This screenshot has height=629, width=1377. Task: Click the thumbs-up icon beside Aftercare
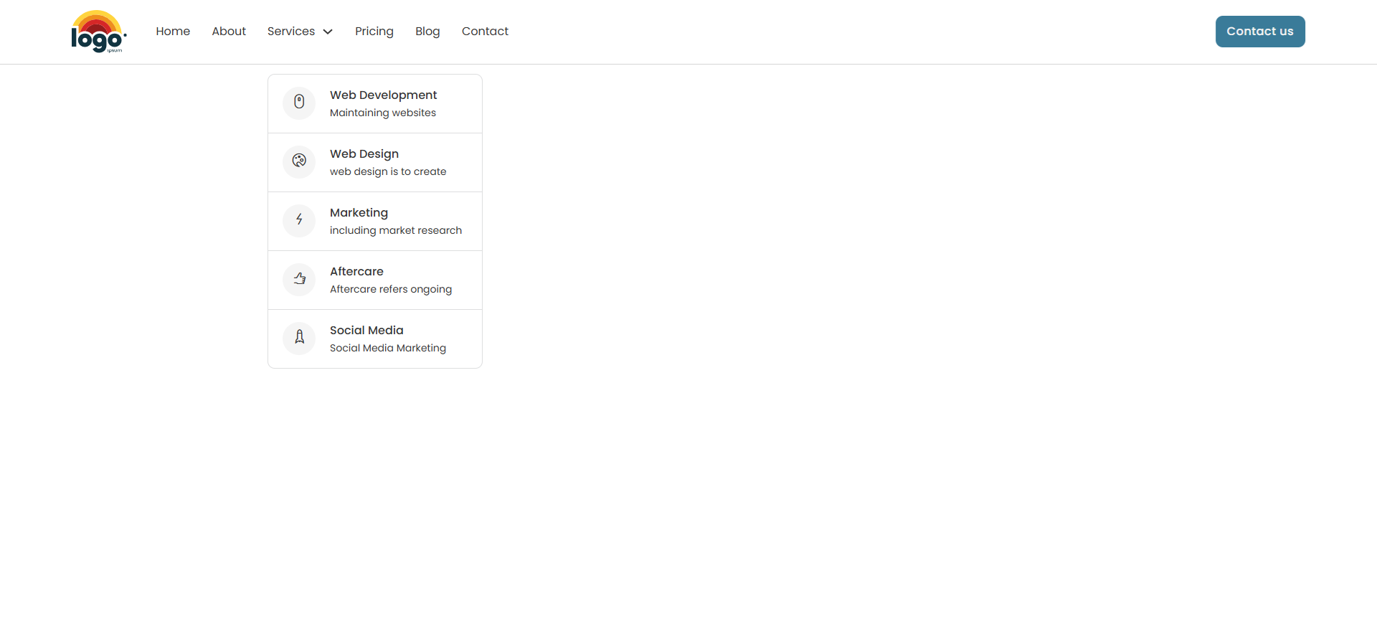coord(299,279)
